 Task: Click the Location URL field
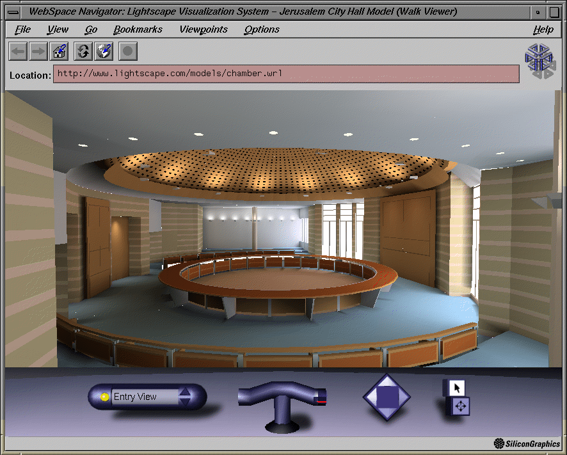click(287, 74)
